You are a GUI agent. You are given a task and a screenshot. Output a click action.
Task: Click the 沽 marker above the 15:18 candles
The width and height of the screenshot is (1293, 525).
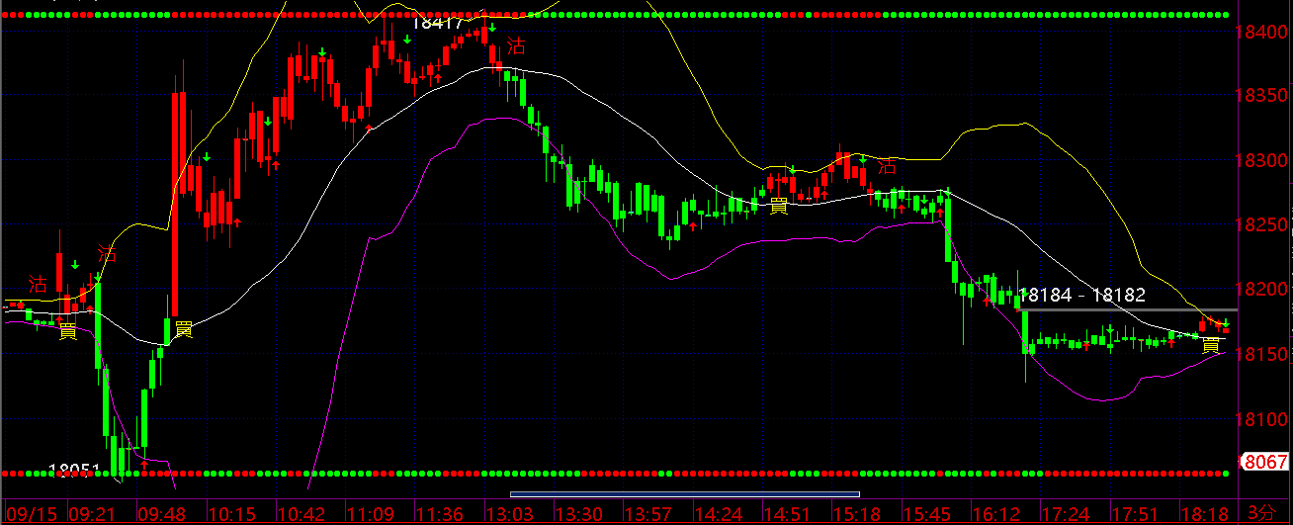click(887, 166)
